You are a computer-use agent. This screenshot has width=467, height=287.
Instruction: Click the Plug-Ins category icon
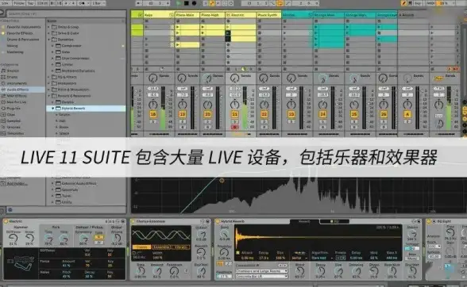[3, 109]
